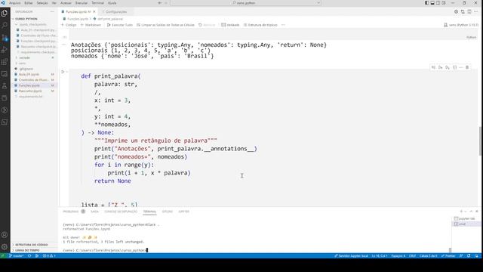Open the Search view in activity bar
This screenshot has height=272, width=483.
[x=5, y=25]
